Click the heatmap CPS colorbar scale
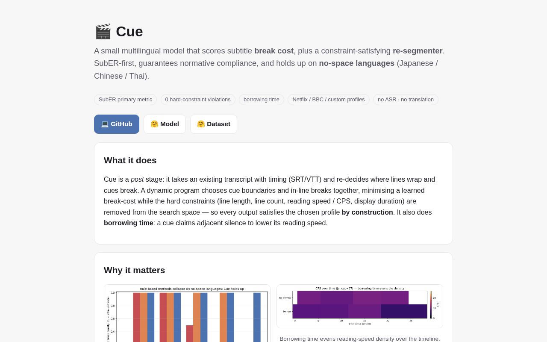 (x=431, y=305)
